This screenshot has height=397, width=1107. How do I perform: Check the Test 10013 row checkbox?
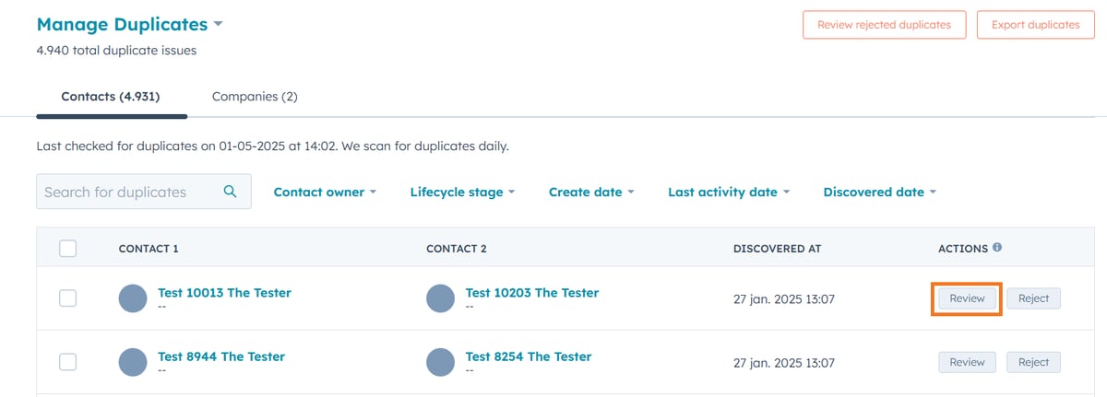click(67, 298)
